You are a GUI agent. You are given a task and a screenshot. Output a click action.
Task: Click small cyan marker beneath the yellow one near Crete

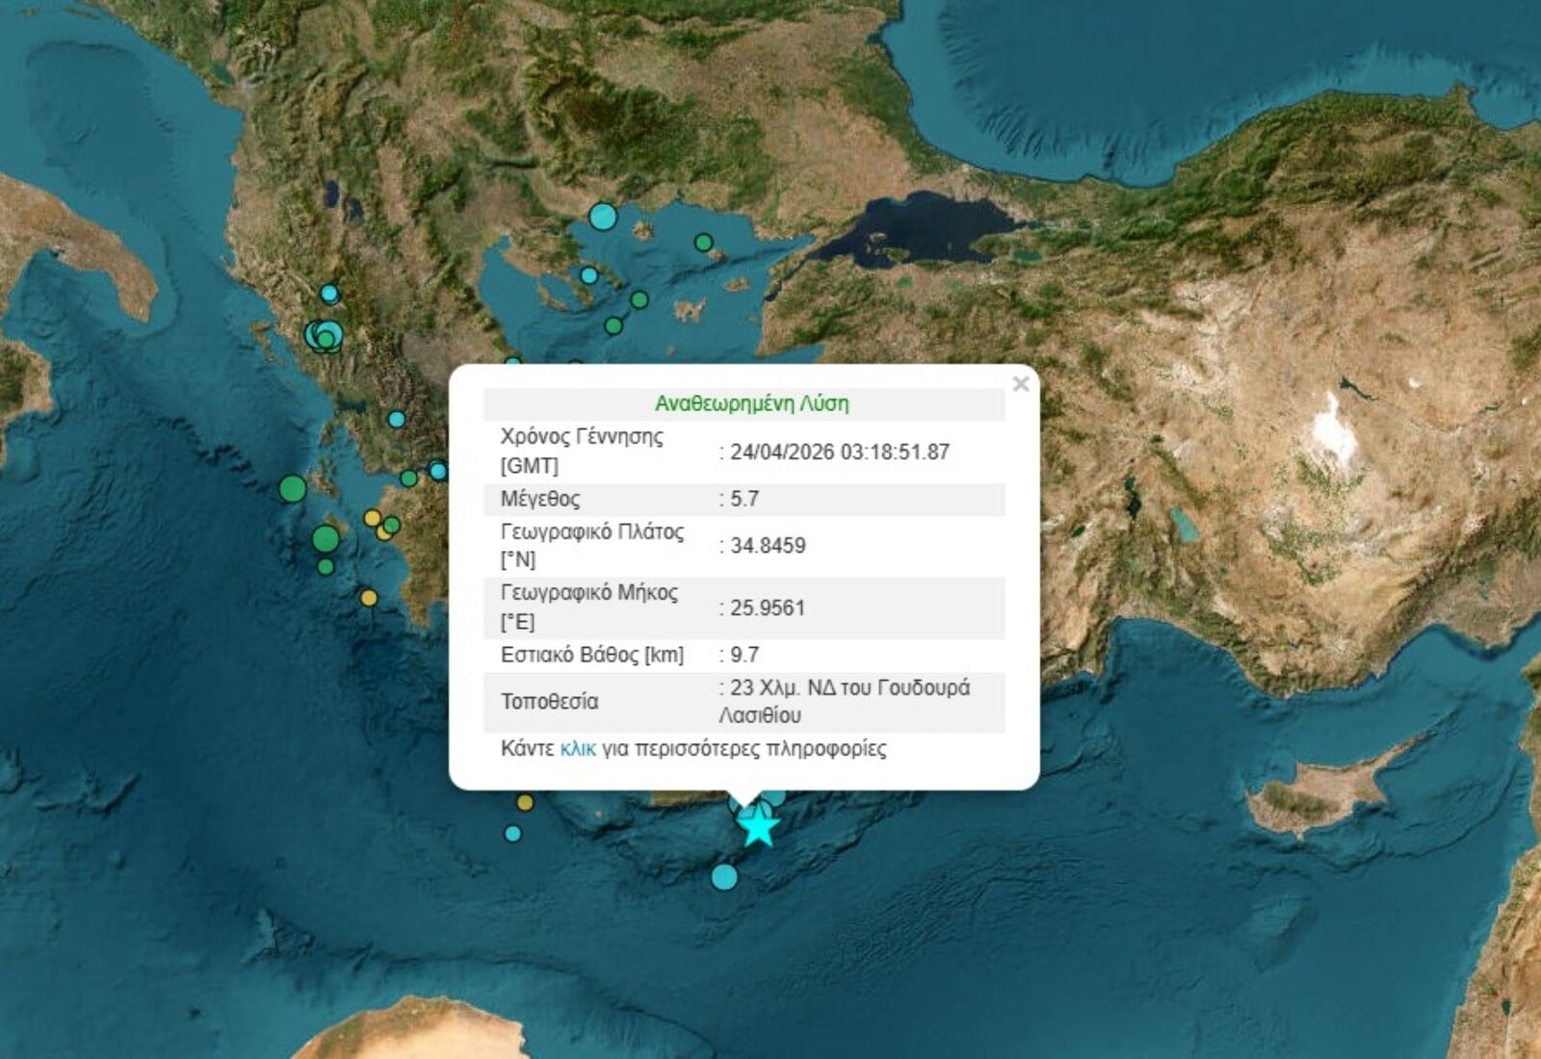click(x=513, y=833)
